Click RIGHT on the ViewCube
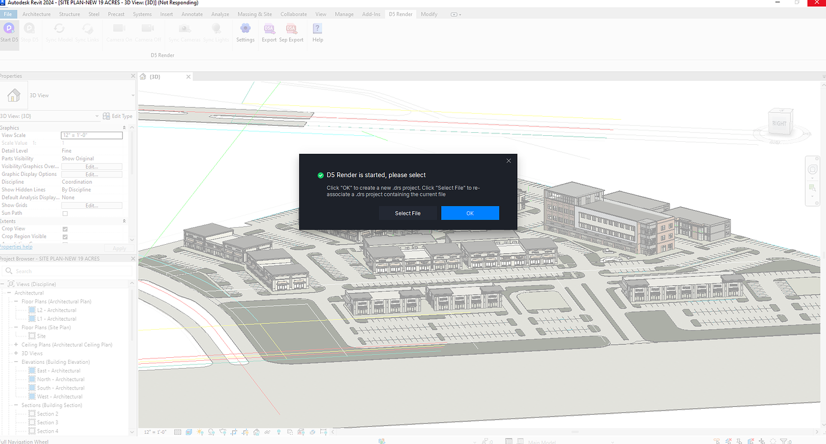 [x=780, y=123]
